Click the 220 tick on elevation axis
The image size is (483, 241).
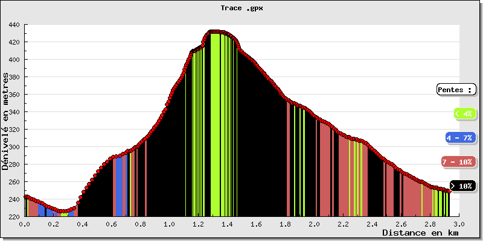point(14,216)
